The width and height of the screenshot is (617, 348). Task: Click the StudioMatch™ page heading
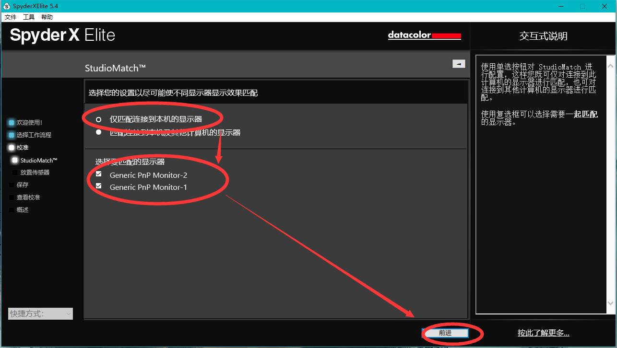[115, 68]
